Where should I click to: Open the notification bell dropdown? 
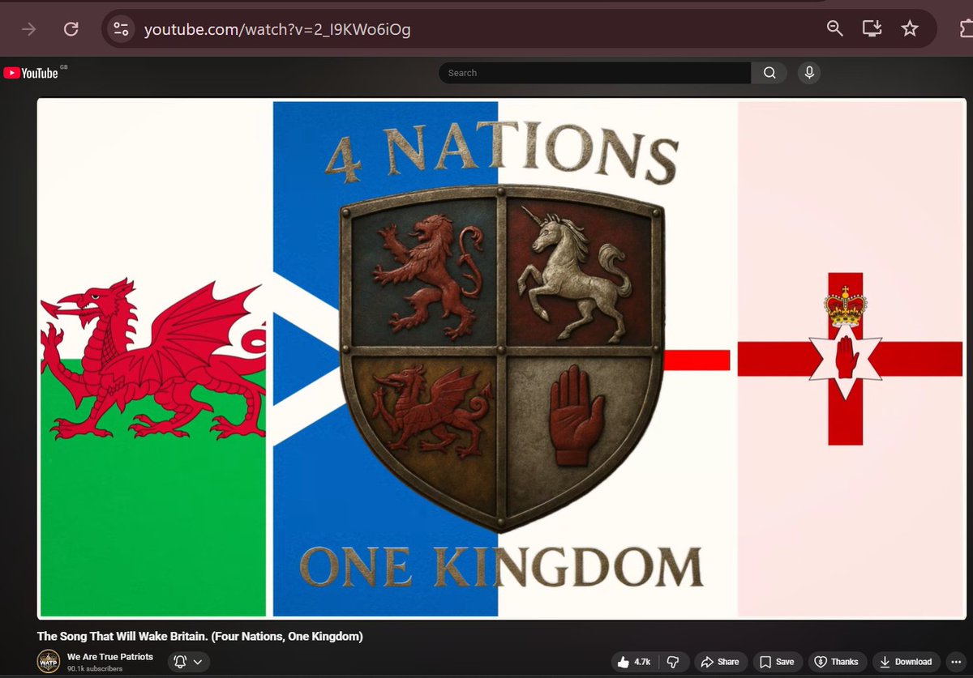point(189,662)
